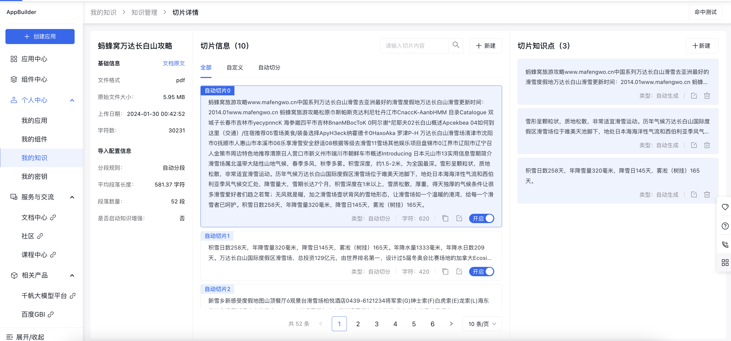Go to next page with right arrow
This screenshot has width=731, height=341.
[451, 324]
